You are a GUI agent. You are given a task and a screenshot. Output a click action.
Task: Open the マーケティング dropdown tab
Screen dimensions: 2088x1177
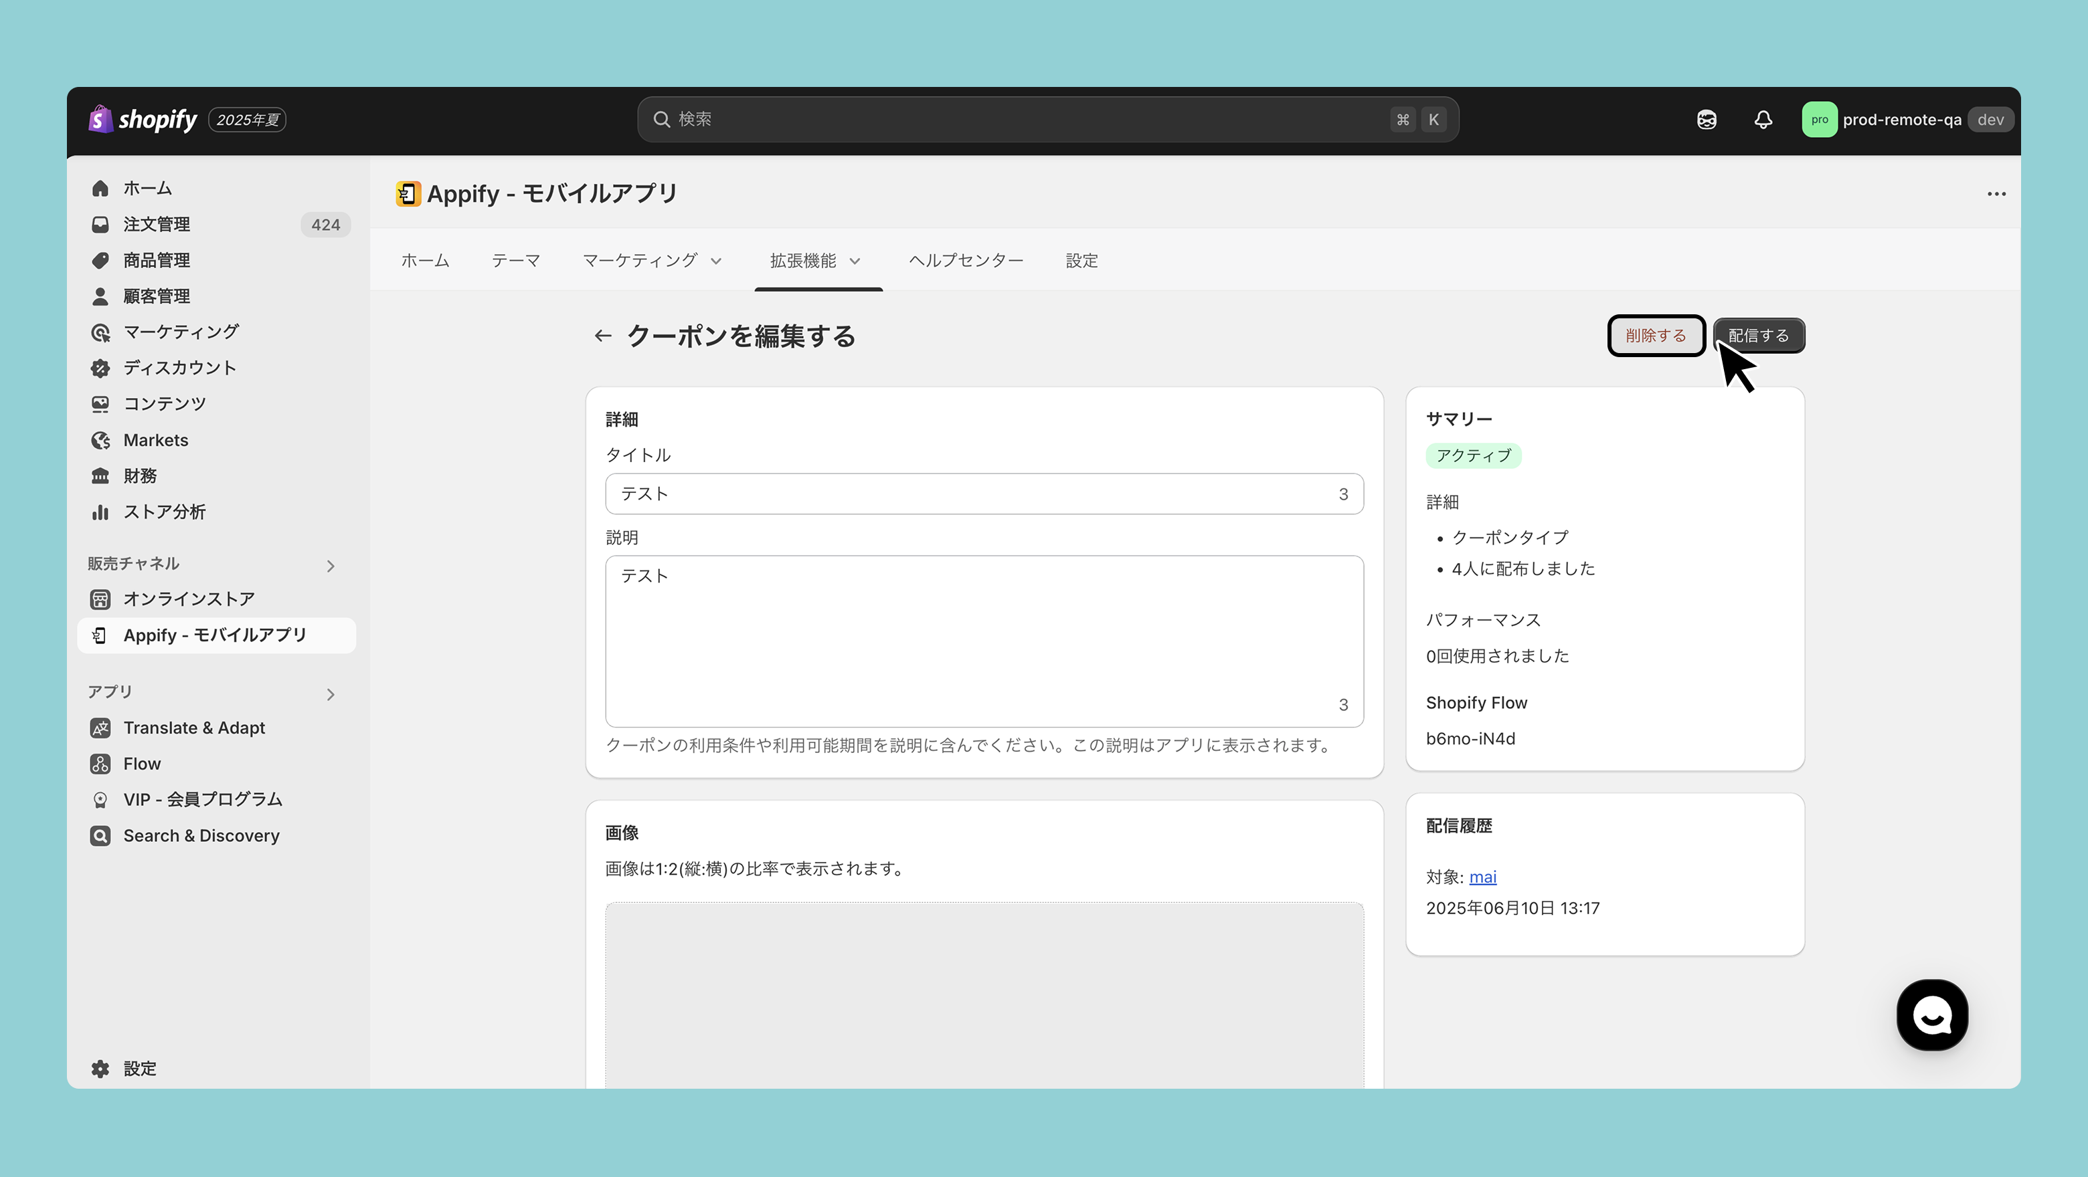(x=651, y=261)
